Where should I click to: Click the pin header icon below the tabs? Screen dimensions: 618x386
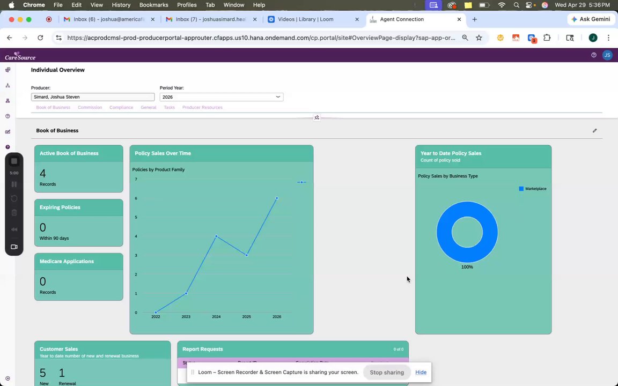(x=317, y=117)
